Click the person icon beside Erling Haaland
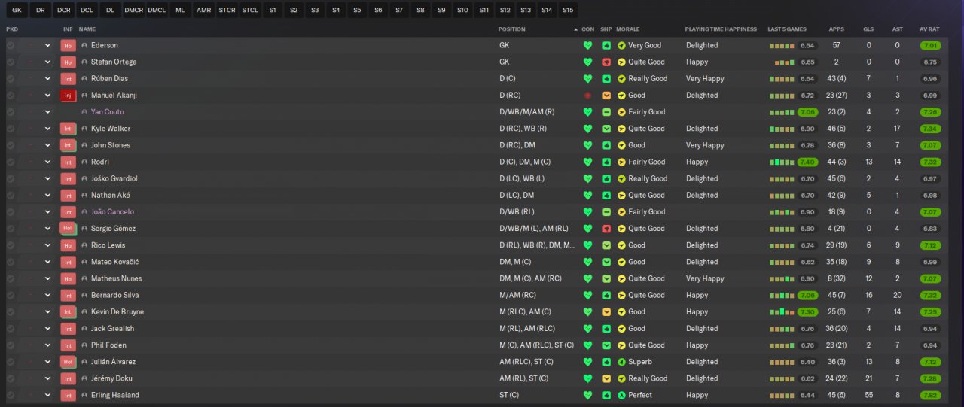The height and width of the screenshot is (407, 964). (84, 395)
